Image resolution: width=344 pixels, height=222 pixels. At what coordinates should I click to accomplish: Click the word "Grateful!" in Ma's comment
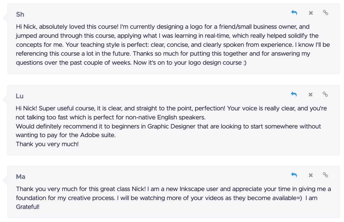(28, 207)
